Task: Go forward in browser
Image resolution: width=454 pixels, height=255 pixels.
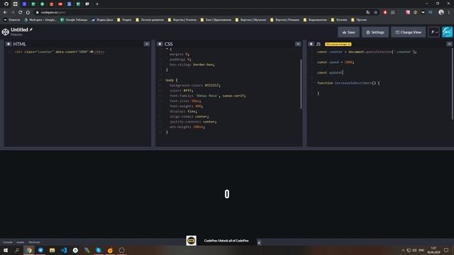Action: pos(13,13)
